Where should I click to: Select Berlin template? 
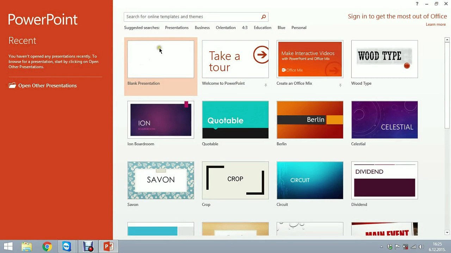click(x=310, y=120)
